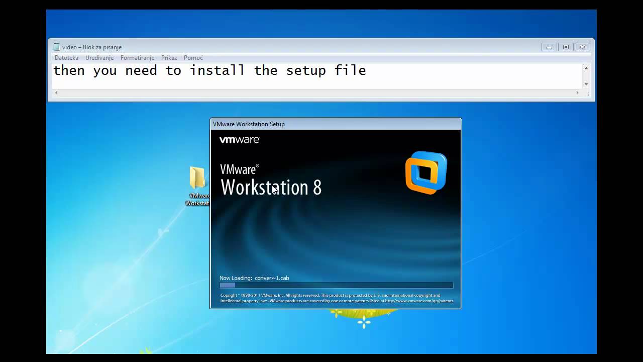Click the 'video – Blok za pisanje' title text
This screenshot has width=643, height=362.
pyautogui.click(x=92, y=47)
